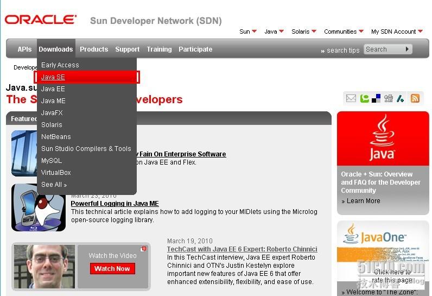Screen dimensions: 432x296
Task: Open TechCast with Roberto Chinnici link
Action: 242,249
